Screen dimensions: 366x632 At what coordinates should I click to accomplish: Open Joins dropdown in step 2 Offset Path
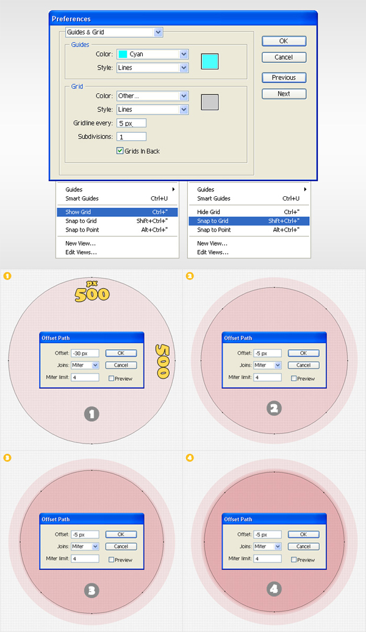point(268,365)
